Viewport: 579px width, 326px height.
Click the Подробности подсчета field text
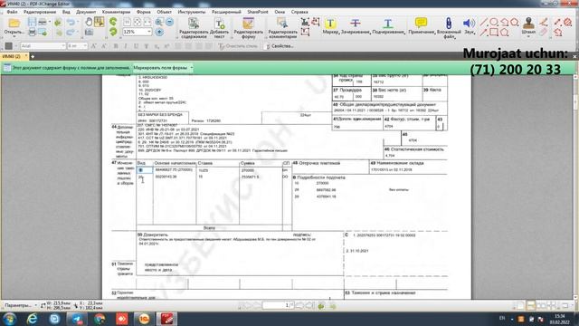(x=321, y=177)
